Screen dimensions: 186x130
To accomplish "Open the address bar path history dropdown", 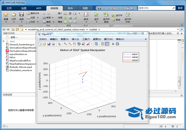I will click(x=178, y=29).
